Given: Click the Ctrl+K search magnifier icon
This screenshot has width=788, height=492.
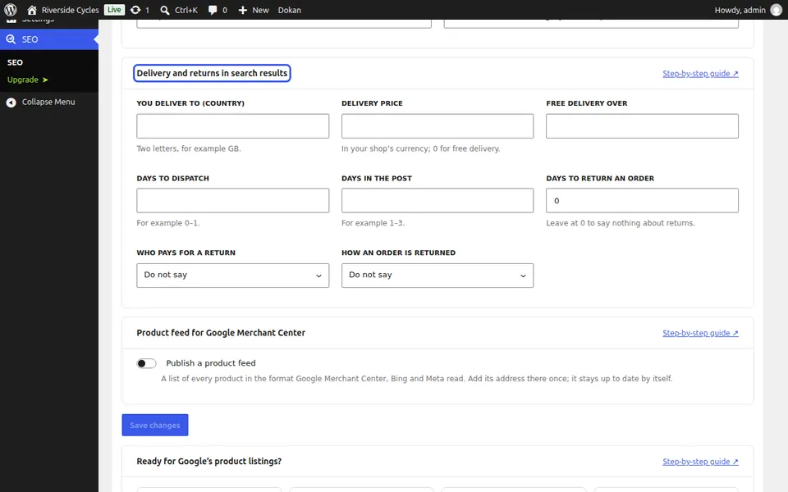Looking at the screenshot, I should (165, 10).
